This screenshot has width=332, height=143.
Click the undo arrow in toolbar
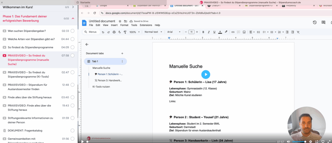103,32
